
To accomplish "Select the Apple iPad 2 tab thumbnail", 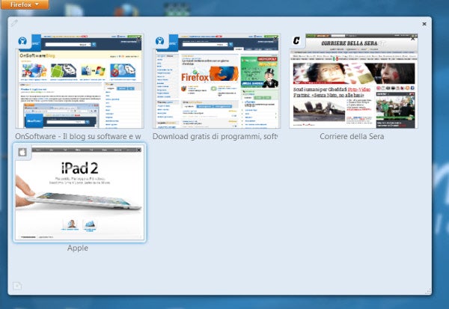I will coord(79,193).
